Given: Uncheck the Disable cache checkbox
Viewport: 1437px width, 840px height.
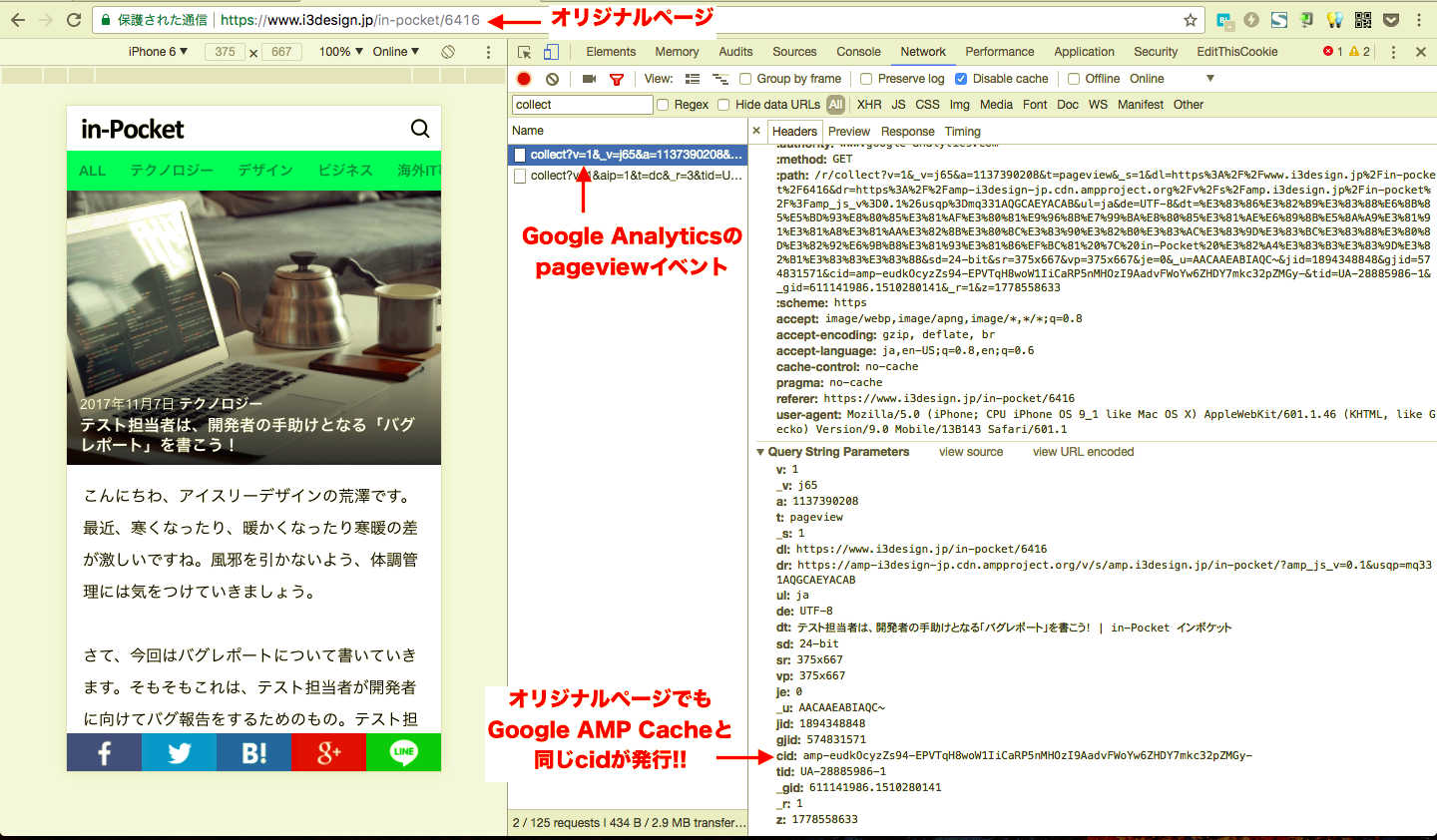Looking at the screenshot, I should [x=961, y=79].
